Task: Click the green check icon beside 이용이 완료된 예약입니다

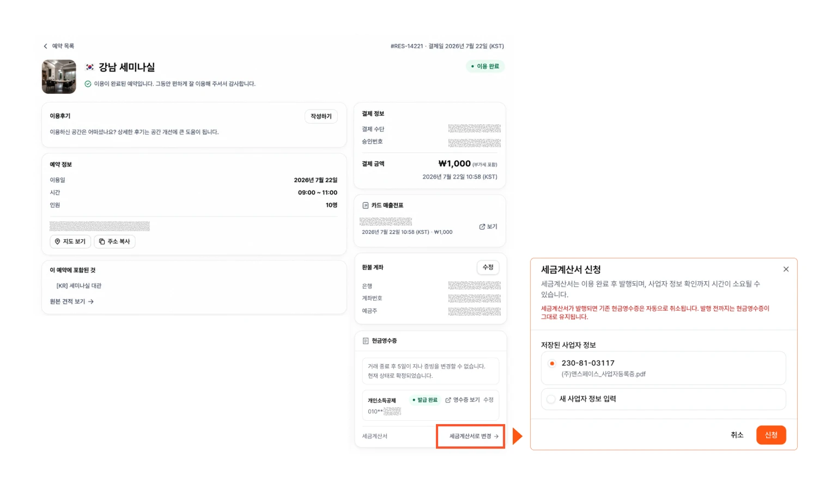Action: point(88,84)
